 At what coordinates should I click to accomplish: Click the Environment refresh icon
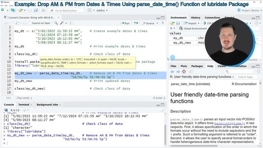pos(256,23)
